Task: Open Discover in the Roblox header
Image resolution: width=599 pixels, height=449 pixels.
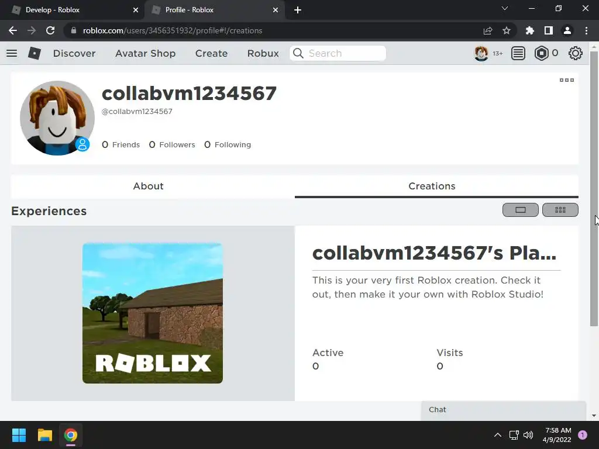Action: coord(74,53)
